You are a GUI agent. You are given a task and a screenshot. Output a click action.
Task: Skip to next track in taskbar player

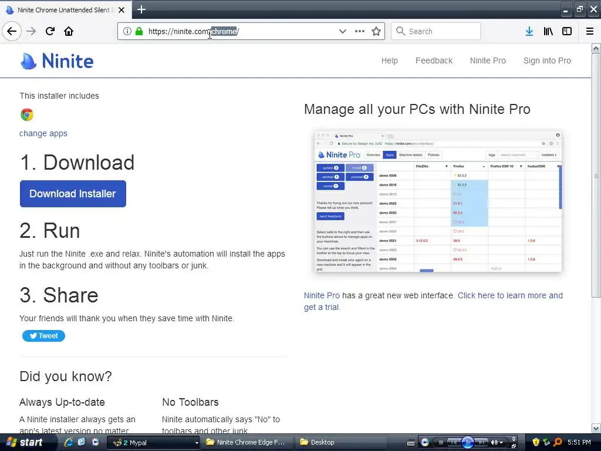[481, 443]
